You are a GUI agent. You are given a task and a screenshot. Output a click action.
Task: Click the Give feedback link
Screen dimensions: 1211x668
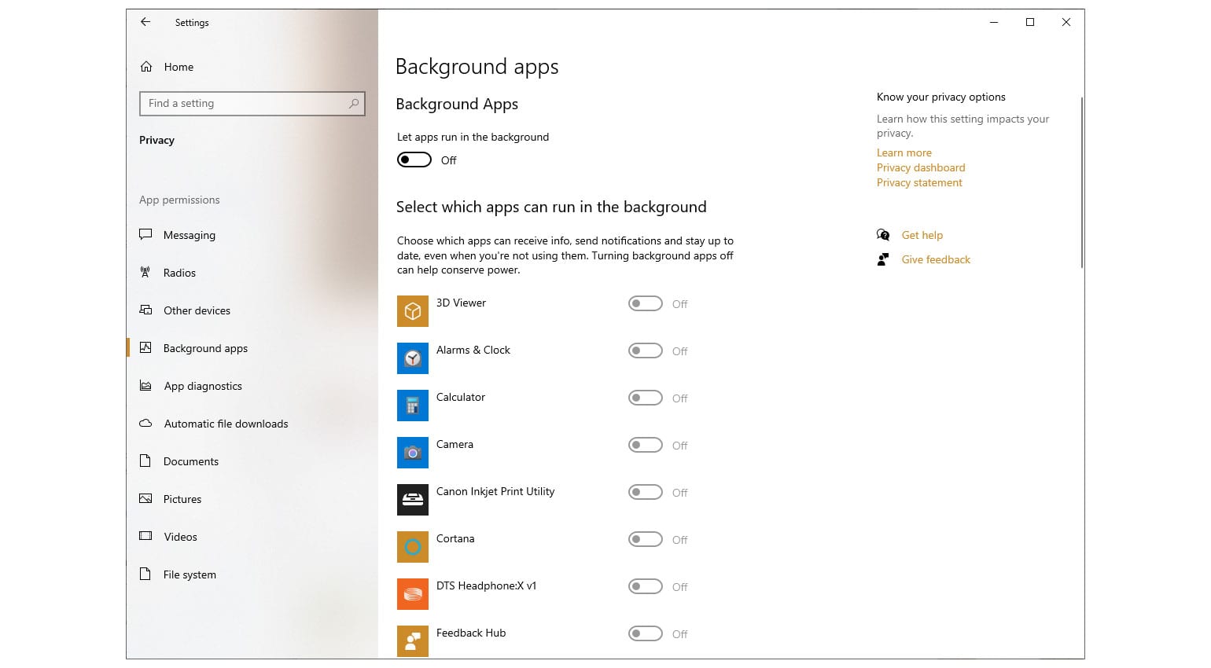point(936,259)
